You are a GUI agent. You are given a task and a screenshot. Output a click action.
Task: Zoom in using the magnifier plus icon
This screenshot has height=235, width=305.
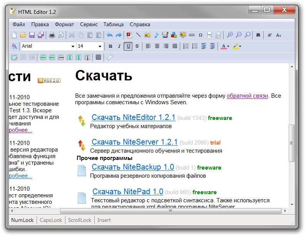(x=230, y=35)
